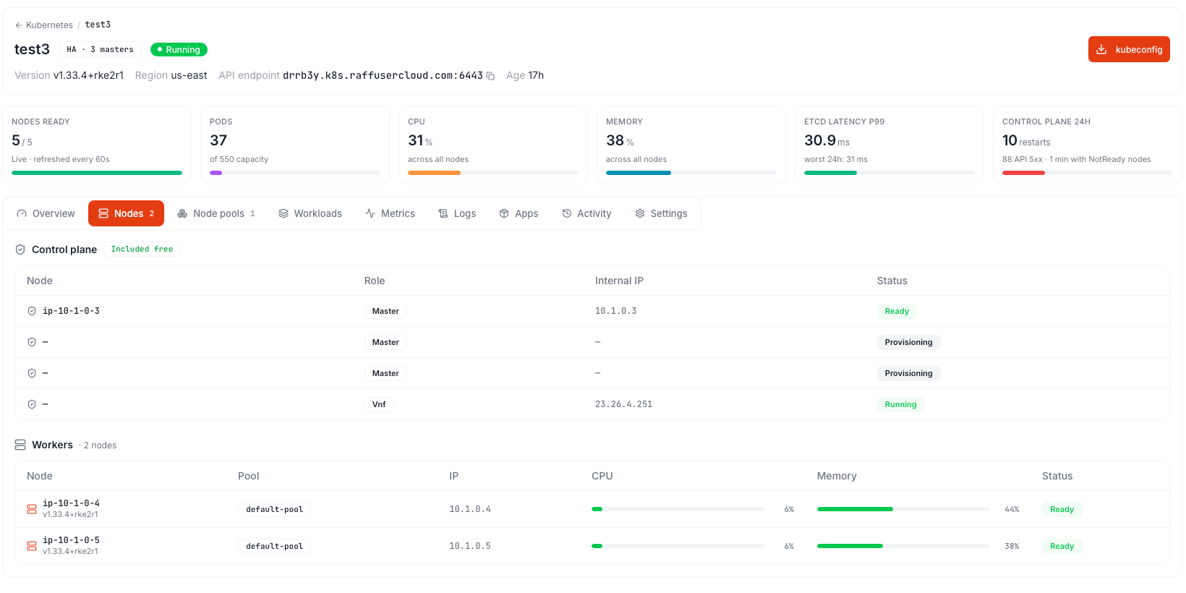Open the Activity tab
The height and width of the screenshot is (593, 1186).
click(586, 213)
